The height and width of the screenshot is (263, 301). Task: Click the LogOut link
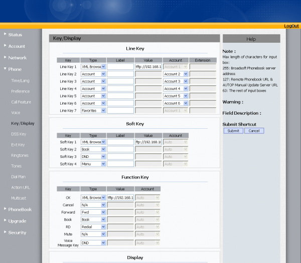point(291,26)
